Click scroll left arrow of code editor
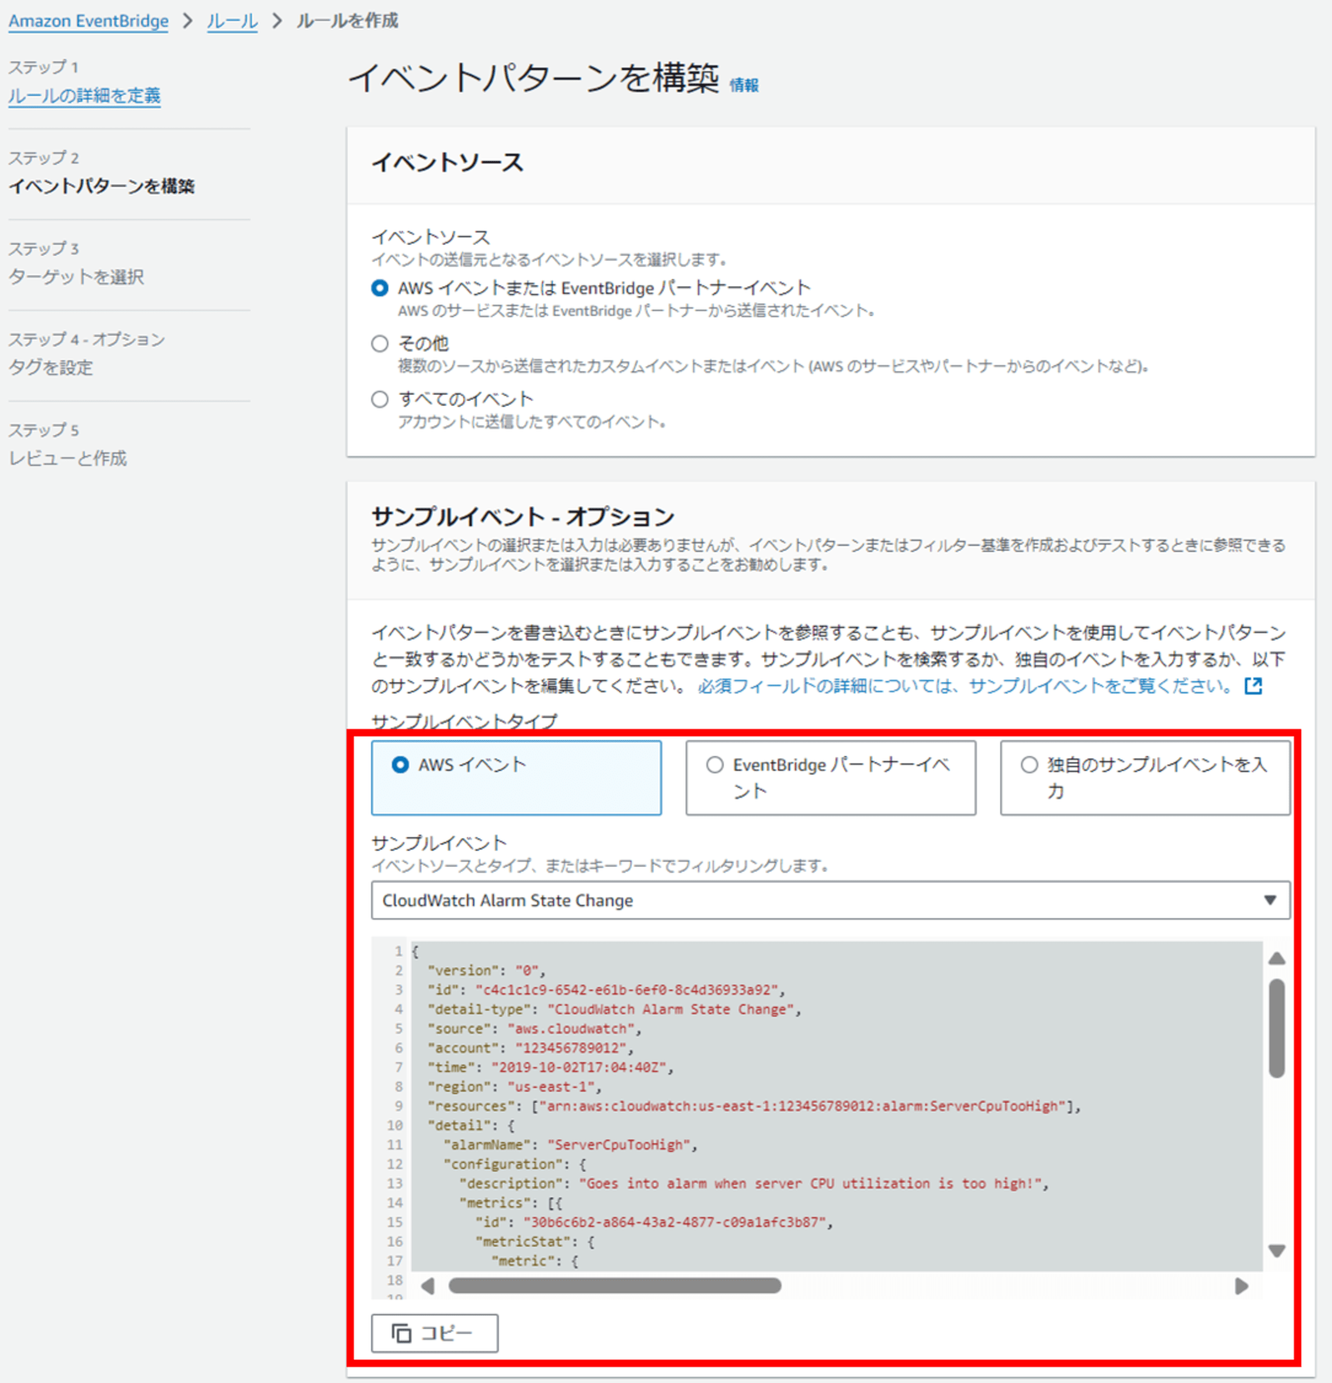This screenshot has height=1383, width=1332. tap(428, 1285)
